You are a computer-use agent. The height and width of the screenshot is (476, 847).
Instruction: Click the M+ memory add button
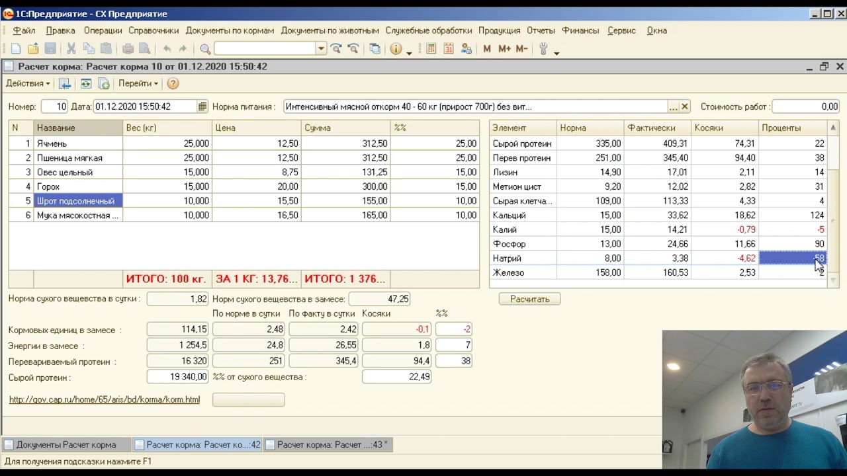coord(504,49)
